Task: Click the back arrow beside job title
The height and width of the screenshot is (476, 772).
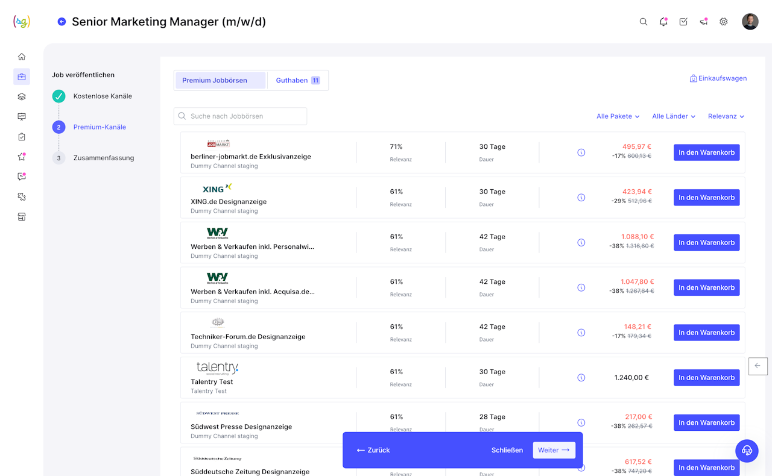Action: tap(62, 22)
